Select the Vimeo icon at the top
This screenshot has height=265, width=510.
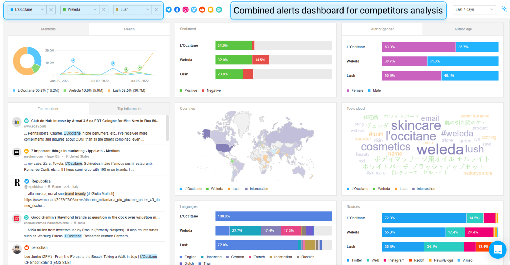tap(194, 9)
